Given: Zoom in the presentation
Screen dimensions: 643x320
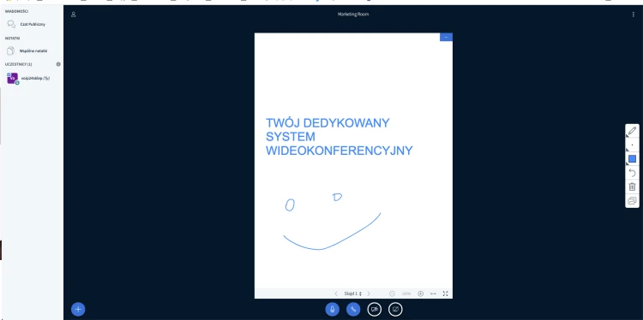Looking at the screenshot, I should [420, 293].
